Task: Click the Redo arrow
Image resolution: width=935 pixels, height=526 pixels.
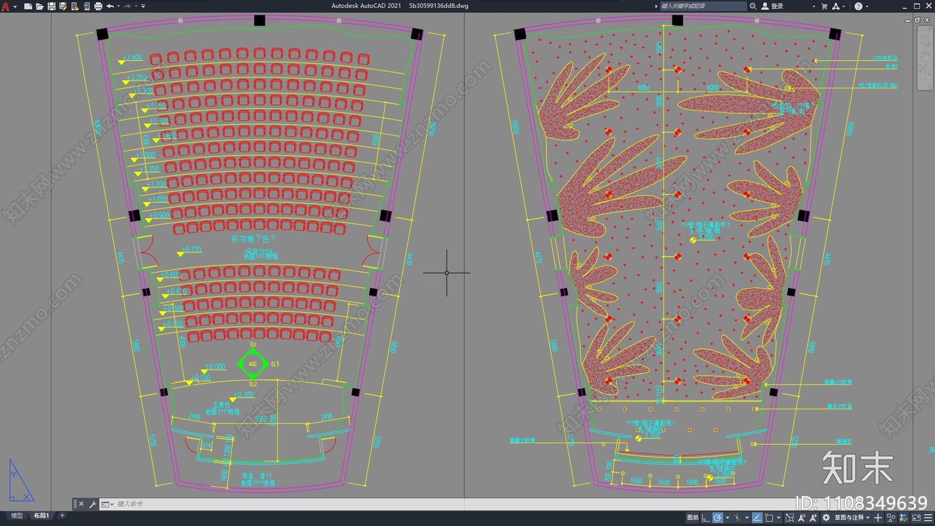Action: pyautogui.click(x=128, y=6)
